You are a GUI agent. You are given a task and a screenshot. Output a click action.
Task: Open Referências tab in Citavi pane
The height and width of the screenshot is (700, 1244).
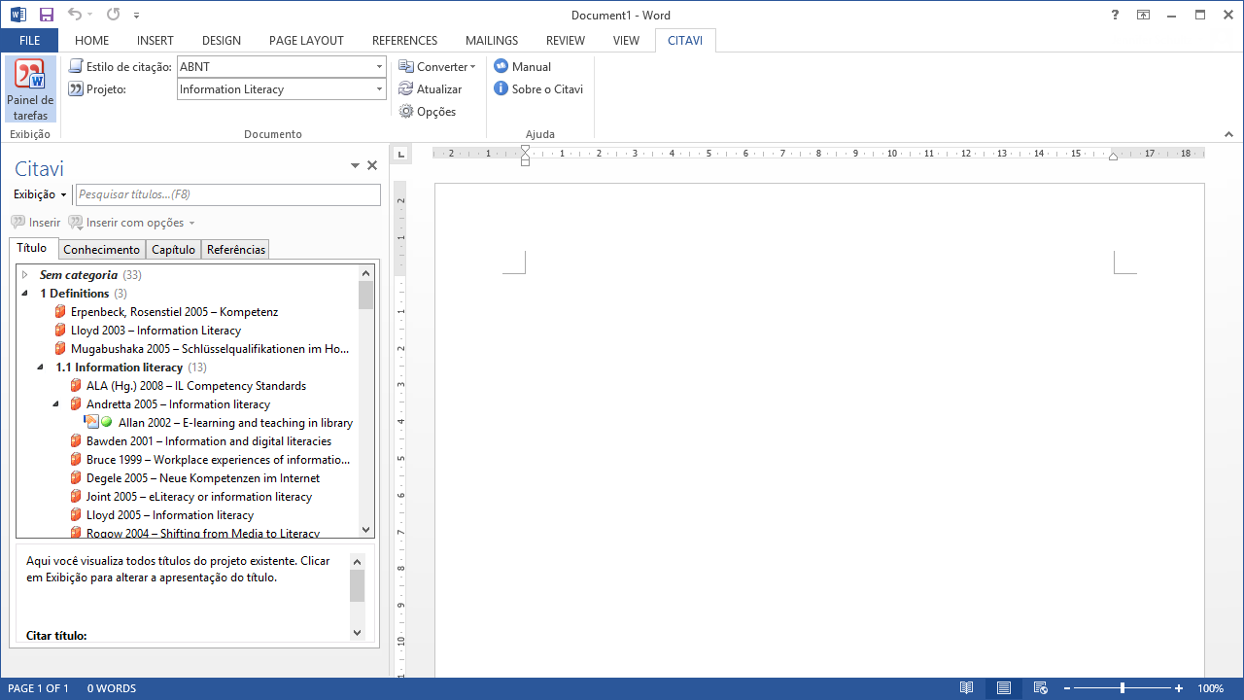[235, 249]
